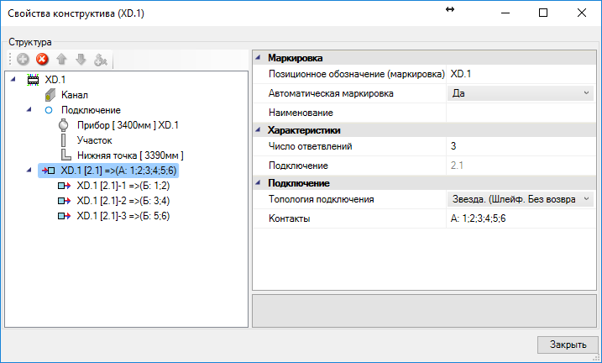Click the last toolbar icon in Структура
Viewport: 602px width, 363px height.
pos(100,60)
